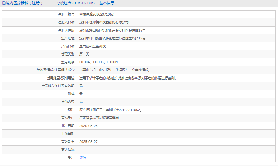Select remark 原产品注册证号：粤械注准20162211062
The height and width of the screenshot is (166, 278).
pos(111,110)
